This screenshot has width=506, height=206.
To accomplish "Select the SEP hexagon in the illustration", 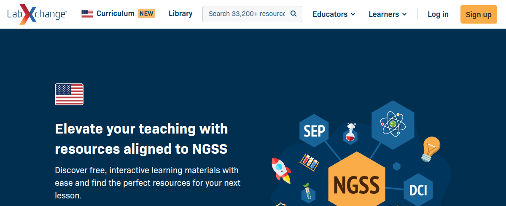I will 315,131.
